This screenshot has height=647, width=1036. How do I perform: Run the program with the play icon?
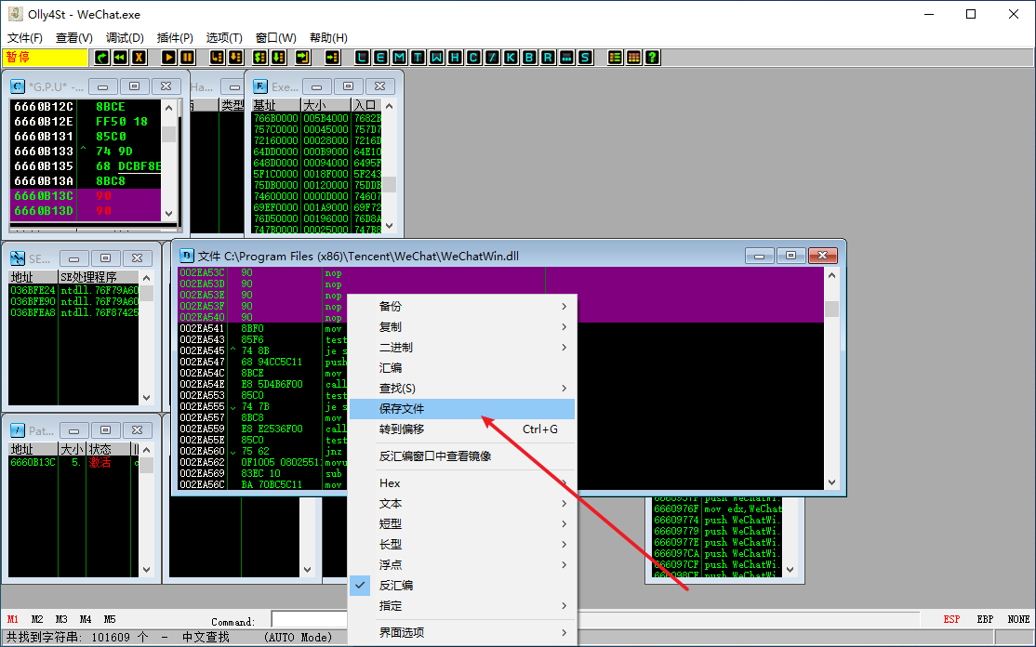coord(168,58)
